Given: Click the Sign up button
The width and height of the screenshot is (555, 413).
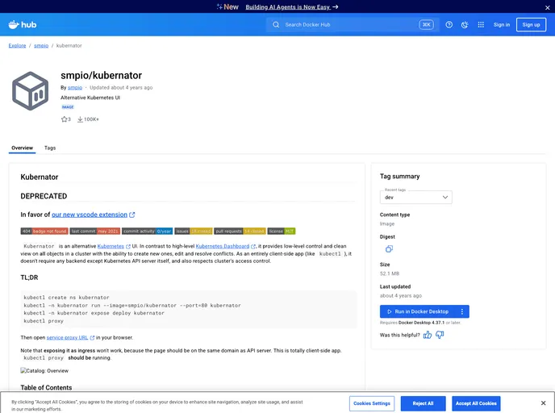Looking at the screenshot, I should point(531,24).
